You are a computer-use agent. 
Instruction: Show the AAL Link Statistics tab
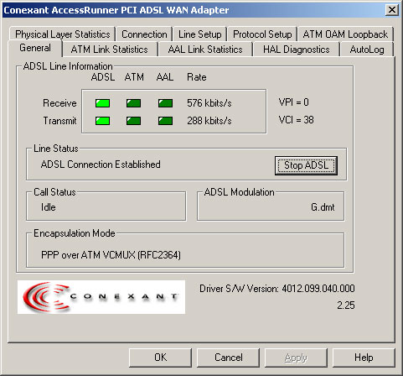(x=205, y=50)
